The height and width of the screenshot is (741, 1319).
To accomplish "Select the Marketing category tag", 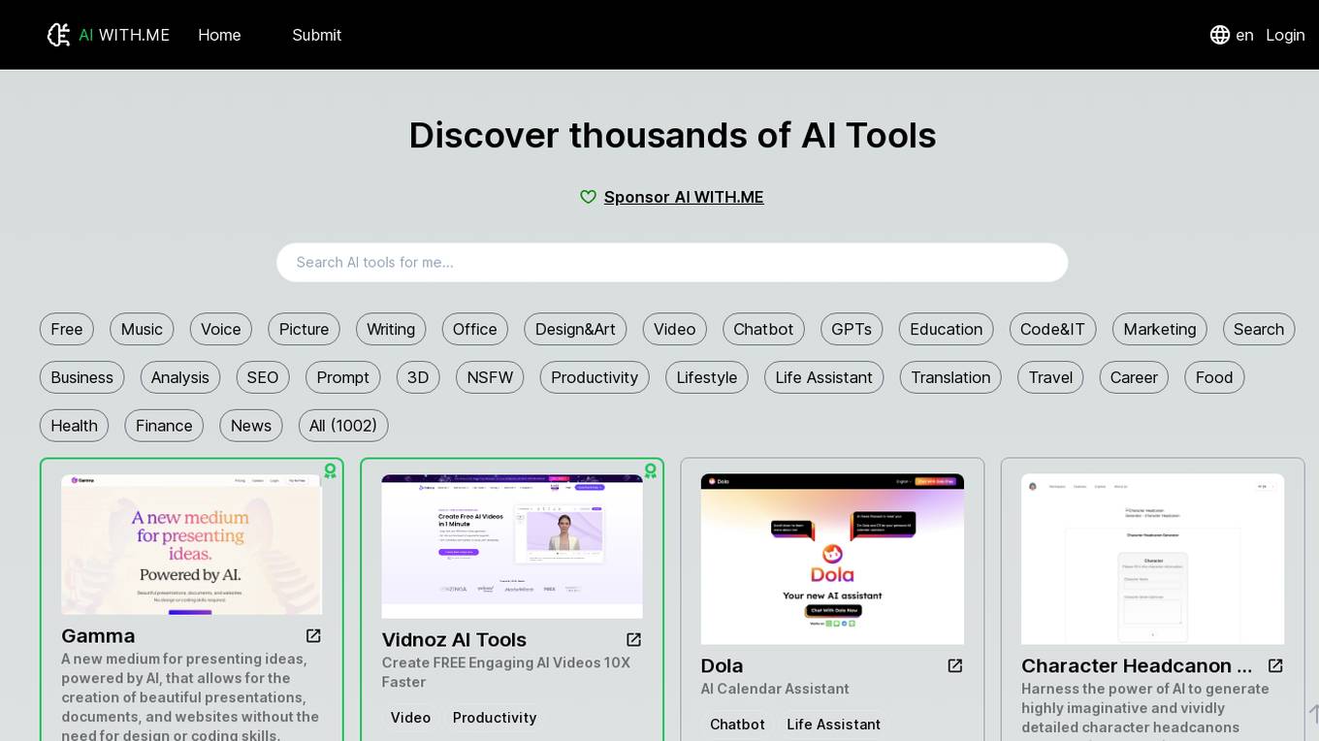I will 1160,329.
